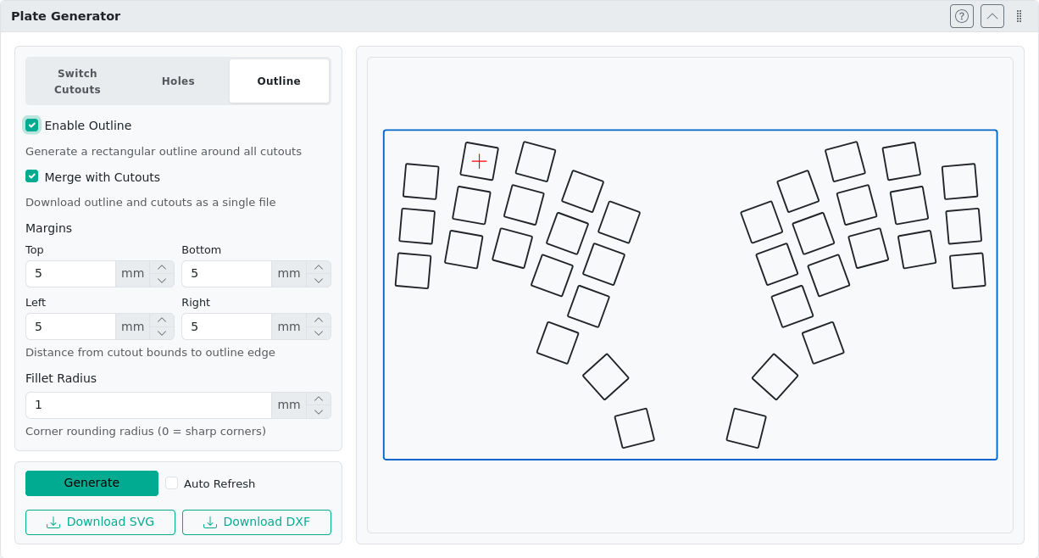Decrease the Bottom margin with down arrow
Screen dimensions: 1039x558
pyautogui.click(x=318, y=281)
